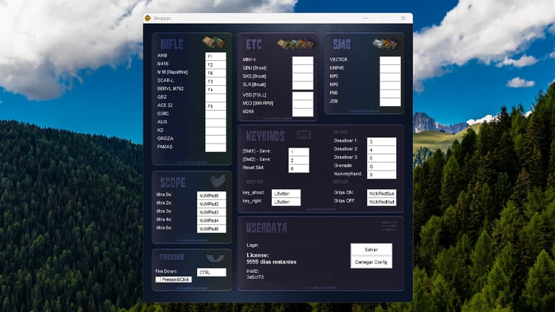The height and width of the screenshot is (312, 555).
Task: Edit the Grenade key field
Action: point(382,166)
